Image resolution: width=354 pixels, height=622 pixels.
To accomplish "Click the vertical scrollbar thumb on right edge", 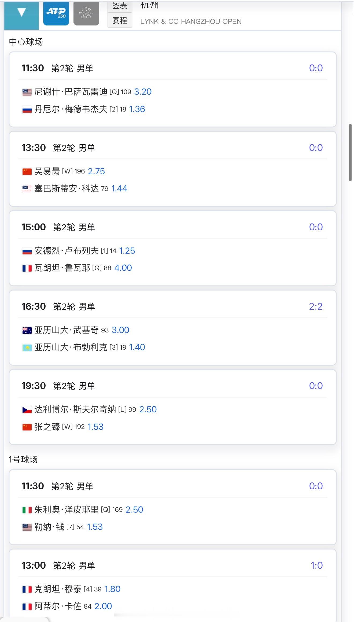I will 350,153.
